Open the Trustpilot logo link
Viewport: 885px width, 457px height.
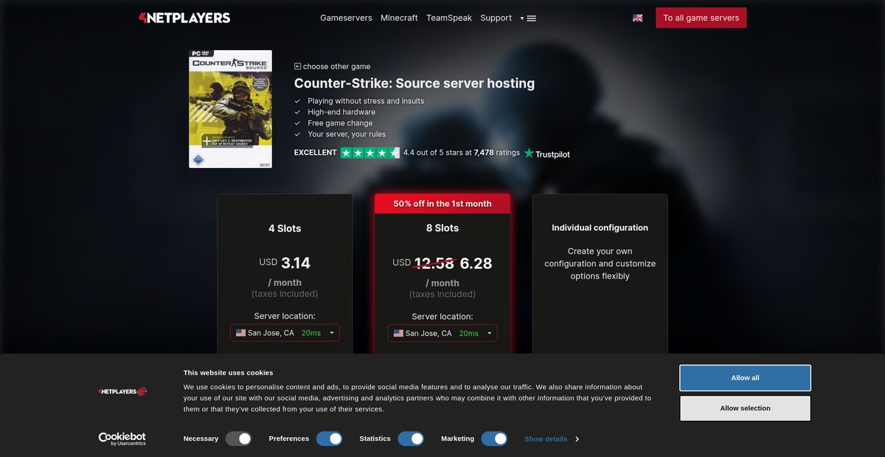(x=547, y=153)
